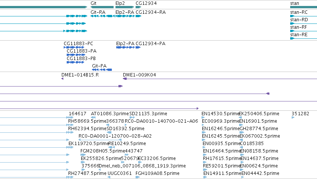Select EST 164617 label
Screen dimensions: 317x179
point(77,114)
